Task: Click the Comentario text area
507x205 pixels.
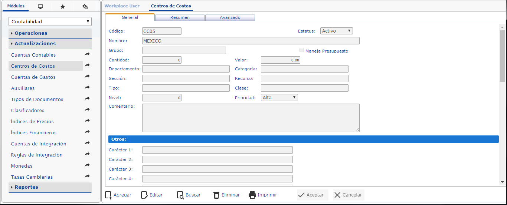Action: [251, 118]
